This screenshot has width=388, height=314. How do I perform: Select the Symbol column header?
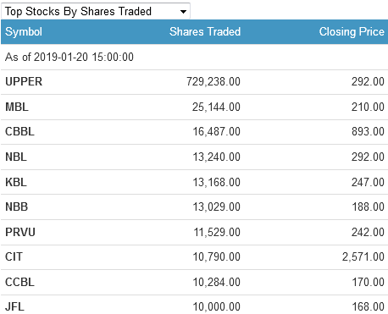24,31
